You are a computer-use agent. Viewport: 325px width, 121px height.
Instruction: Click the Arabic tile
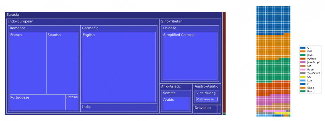click(x=176, y=103)
